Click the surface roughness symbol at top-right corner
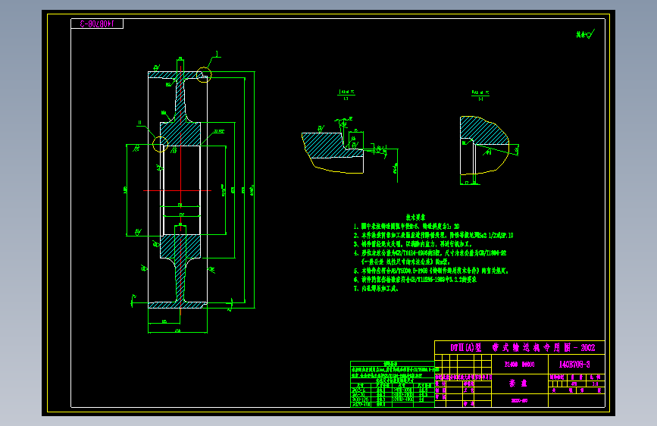 pos(585,34)
